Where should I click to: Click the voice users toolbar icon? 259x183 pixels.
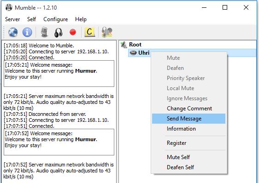(x=107, y=32)
